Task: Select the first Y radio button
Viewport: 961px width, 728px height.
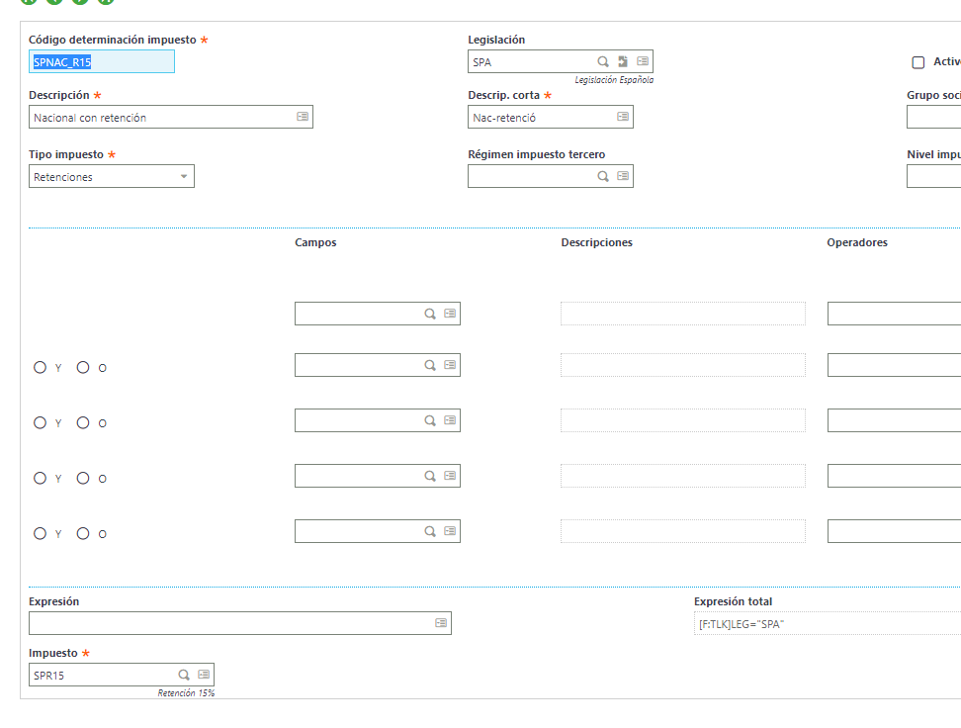Action: tap(40, 367)
